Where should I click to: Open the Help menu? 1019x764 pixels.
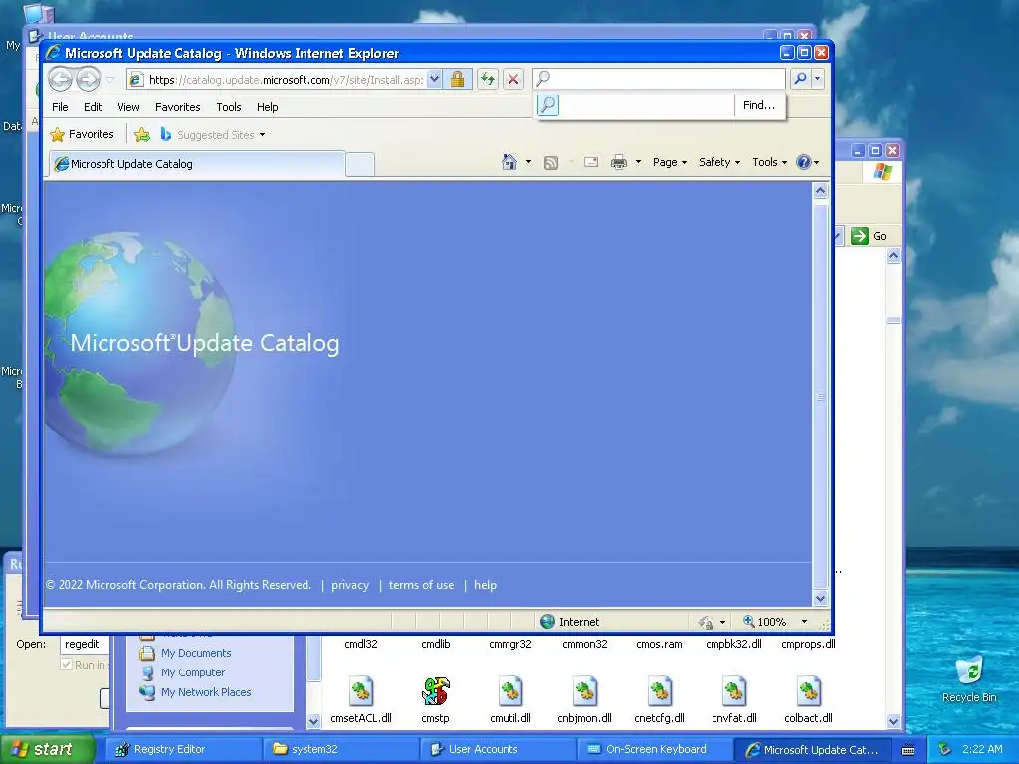point(267,107)
